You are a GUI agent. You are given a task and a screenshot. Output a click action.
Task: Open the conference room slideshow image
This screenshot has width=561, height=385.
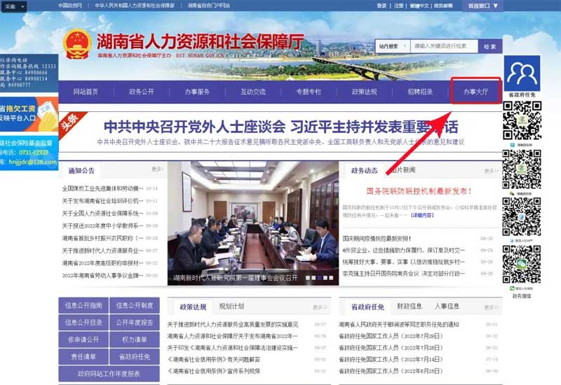(x=253, y=223)
